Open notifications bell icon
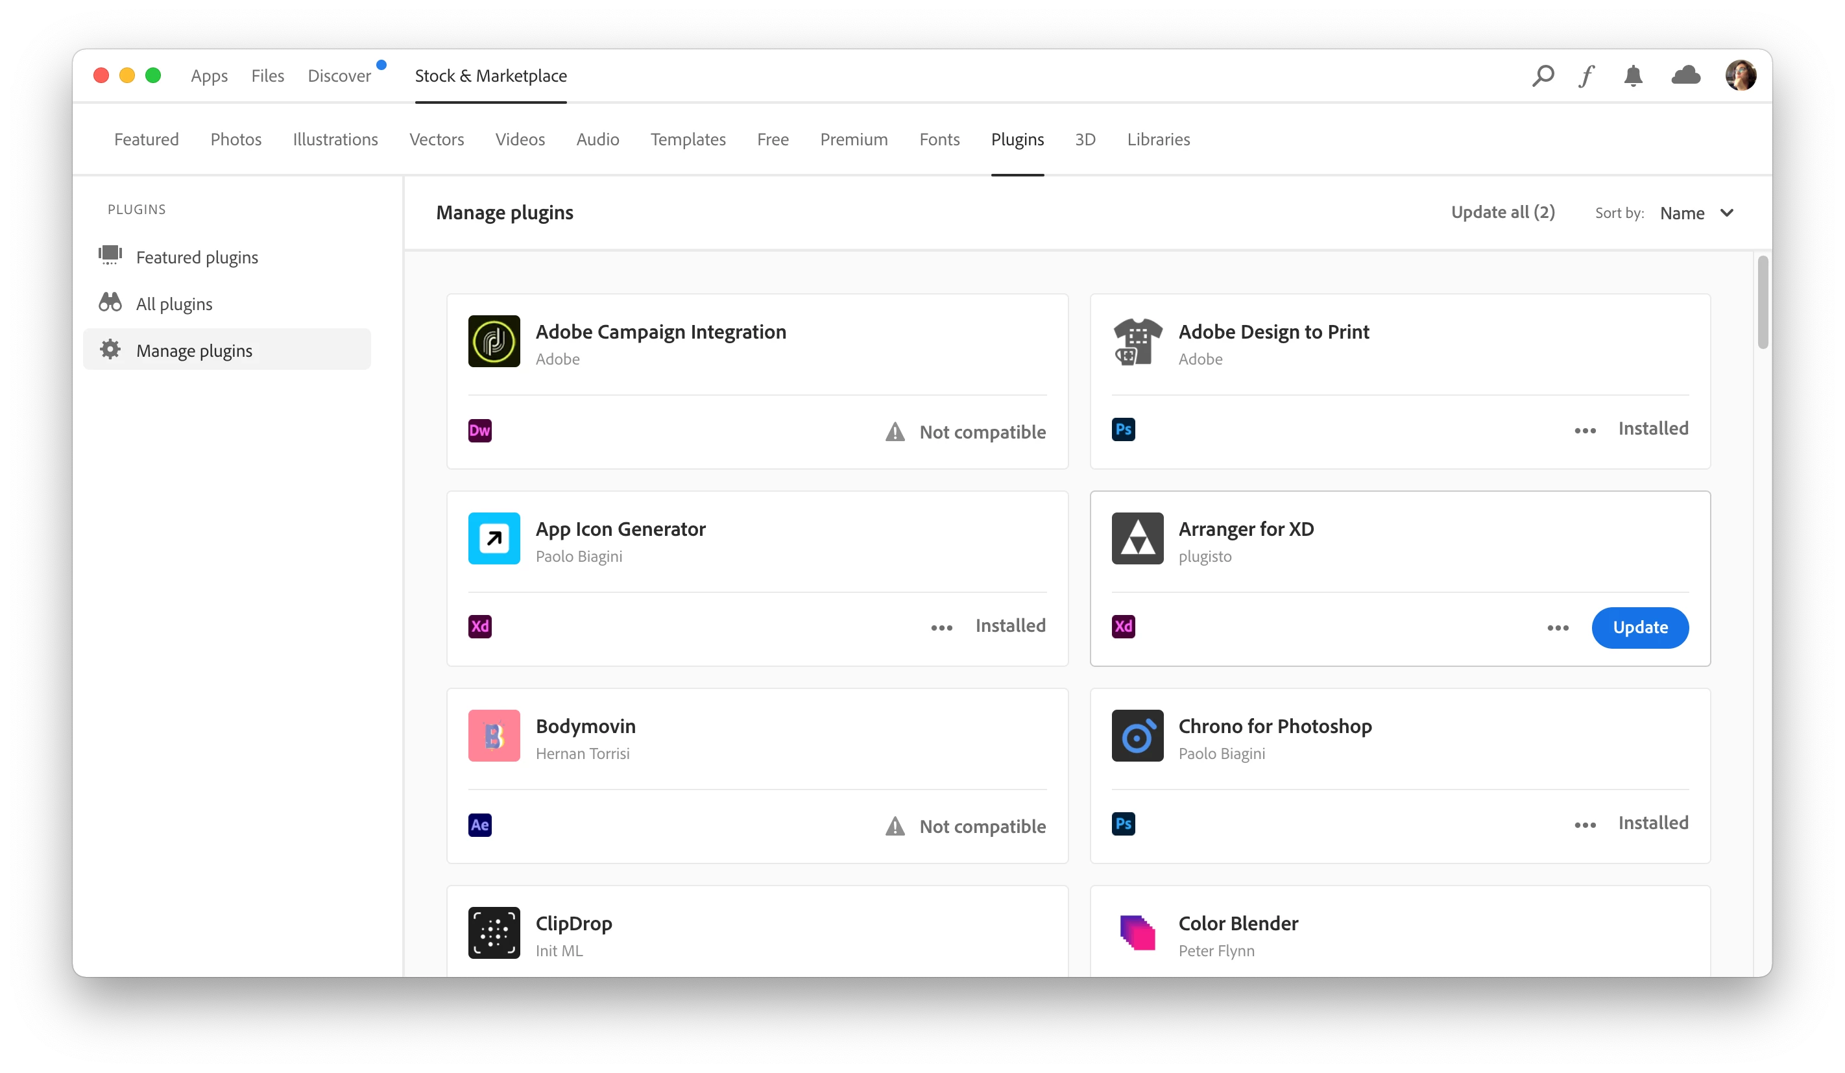This screenshot has width=1845, height=1073. click(x=1633, y=76)
